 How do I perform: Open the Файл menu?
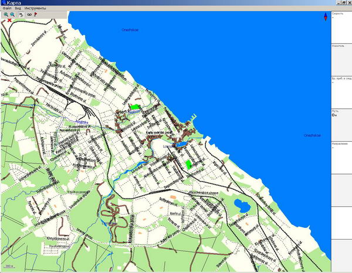pos(6,9)
